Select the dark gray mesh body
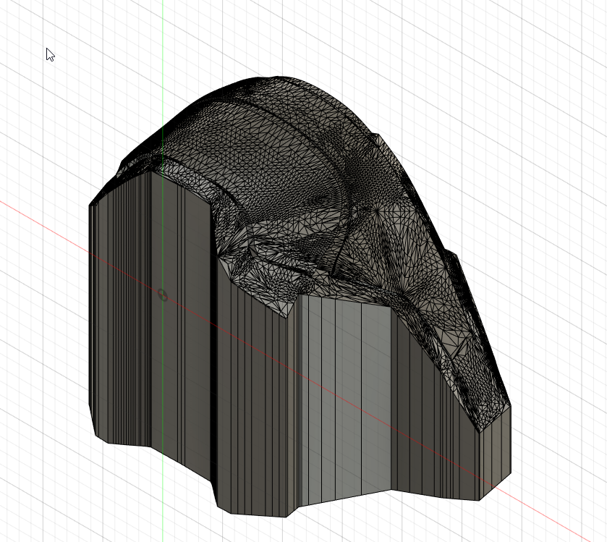This screenshot has height=542, width=607. point(300,297)
